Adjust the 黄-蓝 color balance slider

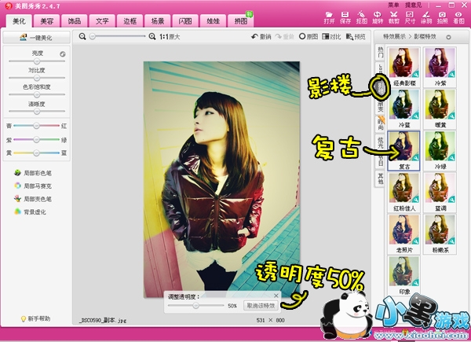(x=36, y=153)
